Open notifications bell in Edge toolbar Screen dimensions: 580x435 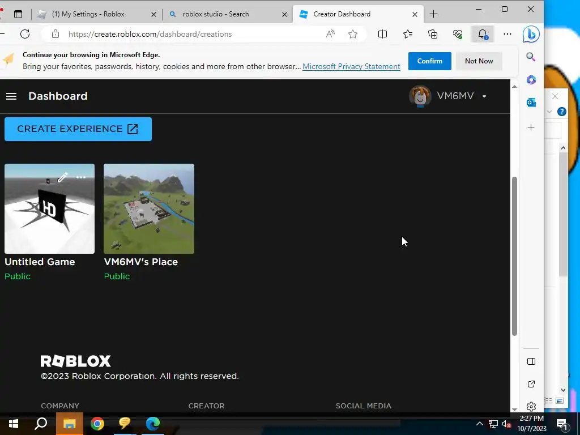[483, 35]
